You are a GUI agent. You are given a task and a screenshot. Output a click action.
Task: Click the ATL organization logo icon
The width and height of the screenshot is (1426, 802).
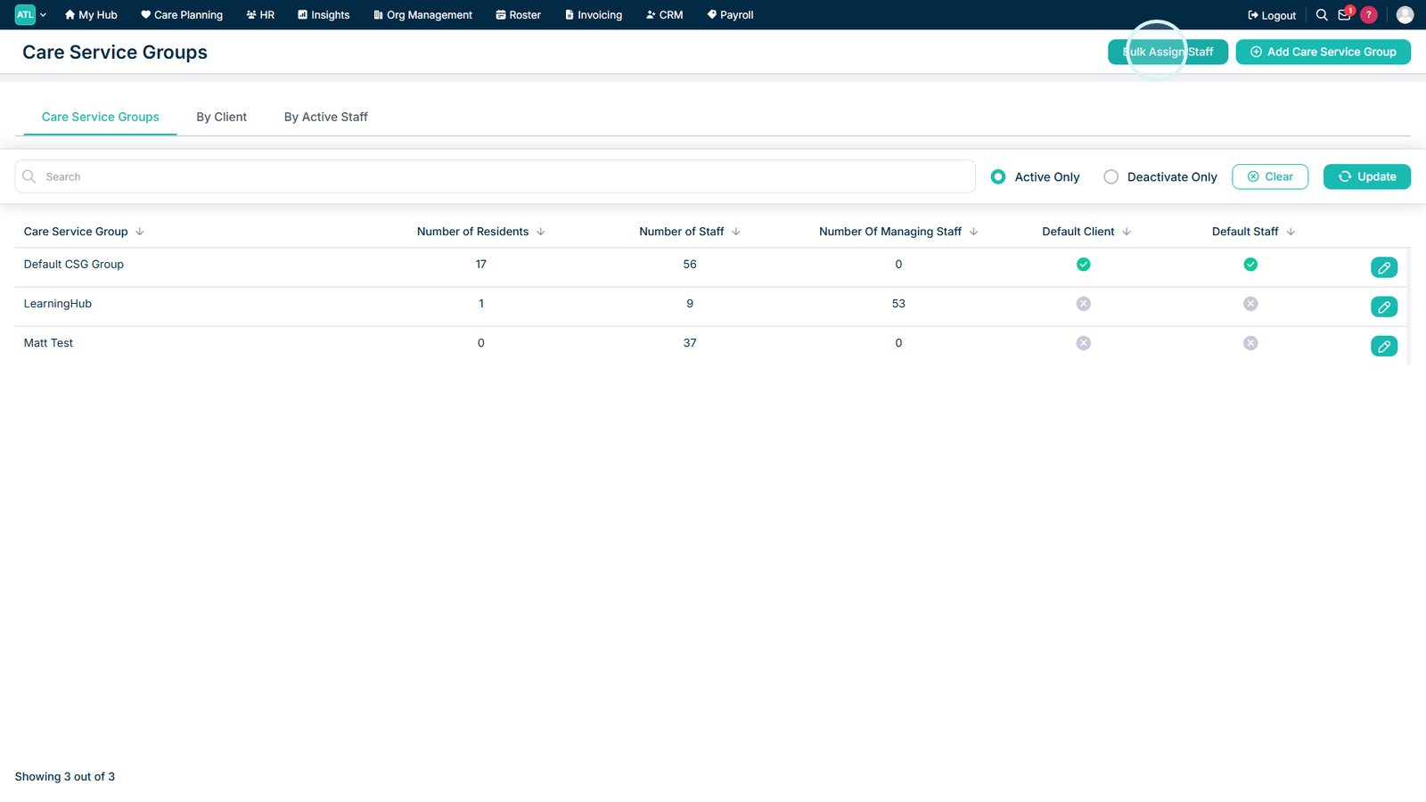pyautogui.click(x=25, y=14)
